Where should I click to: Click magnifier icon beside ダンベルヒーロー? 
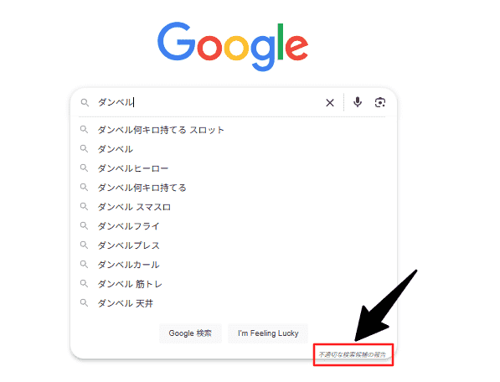point(84,168)
